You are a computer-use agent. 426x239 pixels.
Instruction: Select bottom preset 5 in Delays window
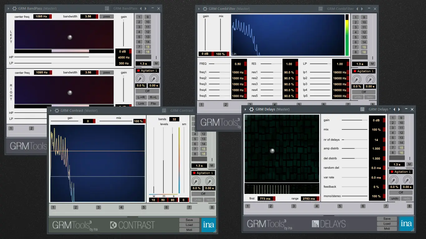pos(340,206)
